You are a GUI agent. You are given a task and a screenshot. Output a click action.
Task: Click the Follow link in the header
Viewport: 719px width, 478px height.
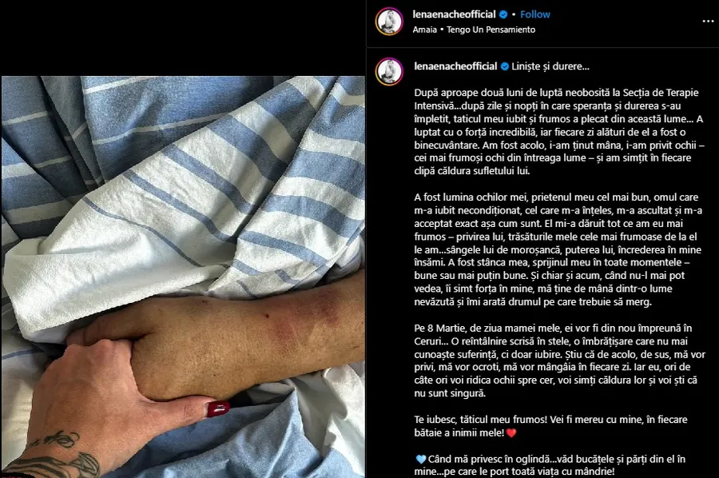(x=535, y=14)
